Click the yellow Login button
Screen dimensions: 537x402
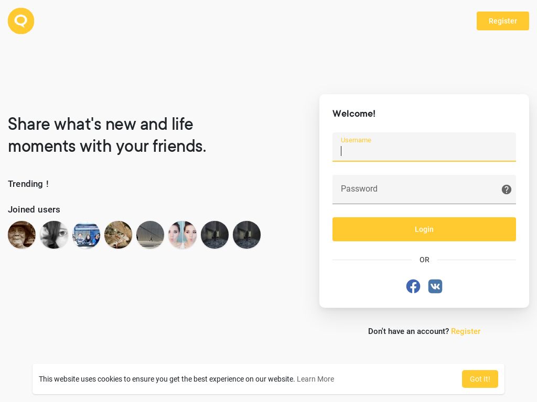[424, 229]
